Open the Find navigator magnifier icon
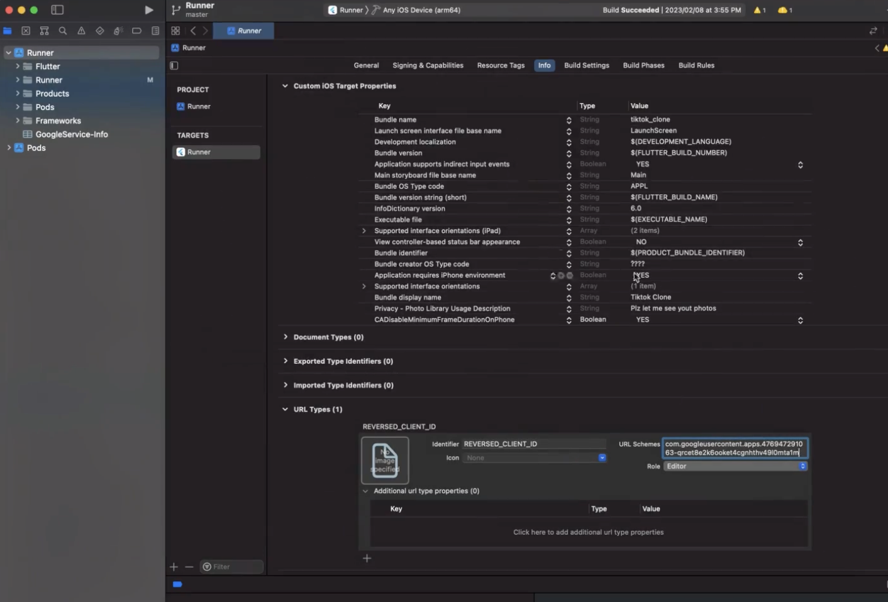This screenshot has width=888, height=602. (x=63, y=31)
